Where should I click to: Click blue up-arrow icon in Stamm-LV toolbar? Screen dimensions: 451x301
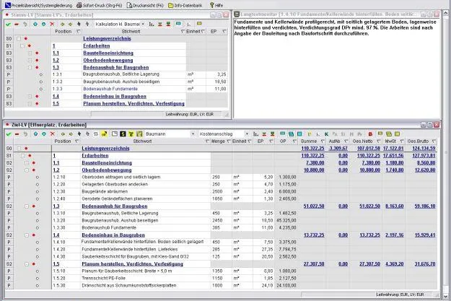(35, 24)
